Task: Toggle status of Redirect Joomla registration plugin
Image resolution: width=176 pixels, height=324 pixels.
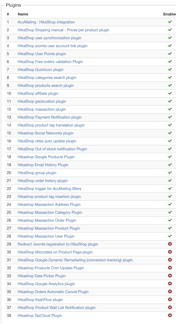Action: point(170,244)
